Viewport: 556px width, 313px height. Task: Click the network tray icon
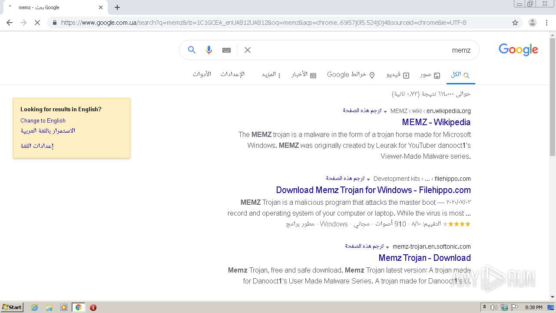click(504, 307)
